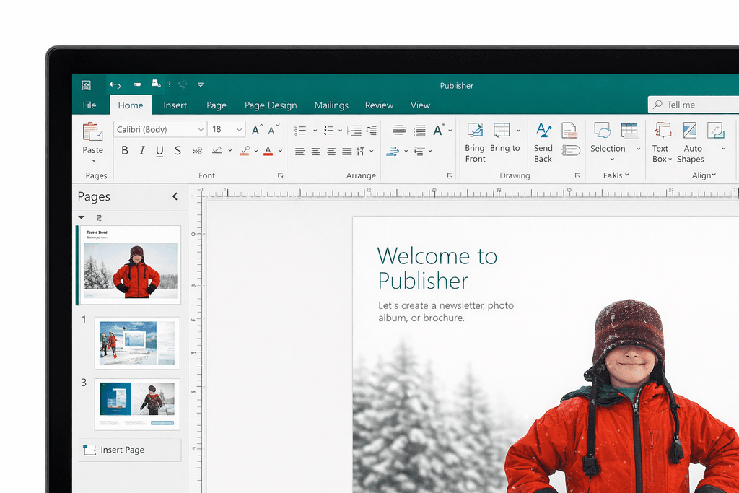This screenshot has width=739, height=493.
Task: Click the Selection icon
Action: coord(603,130)
